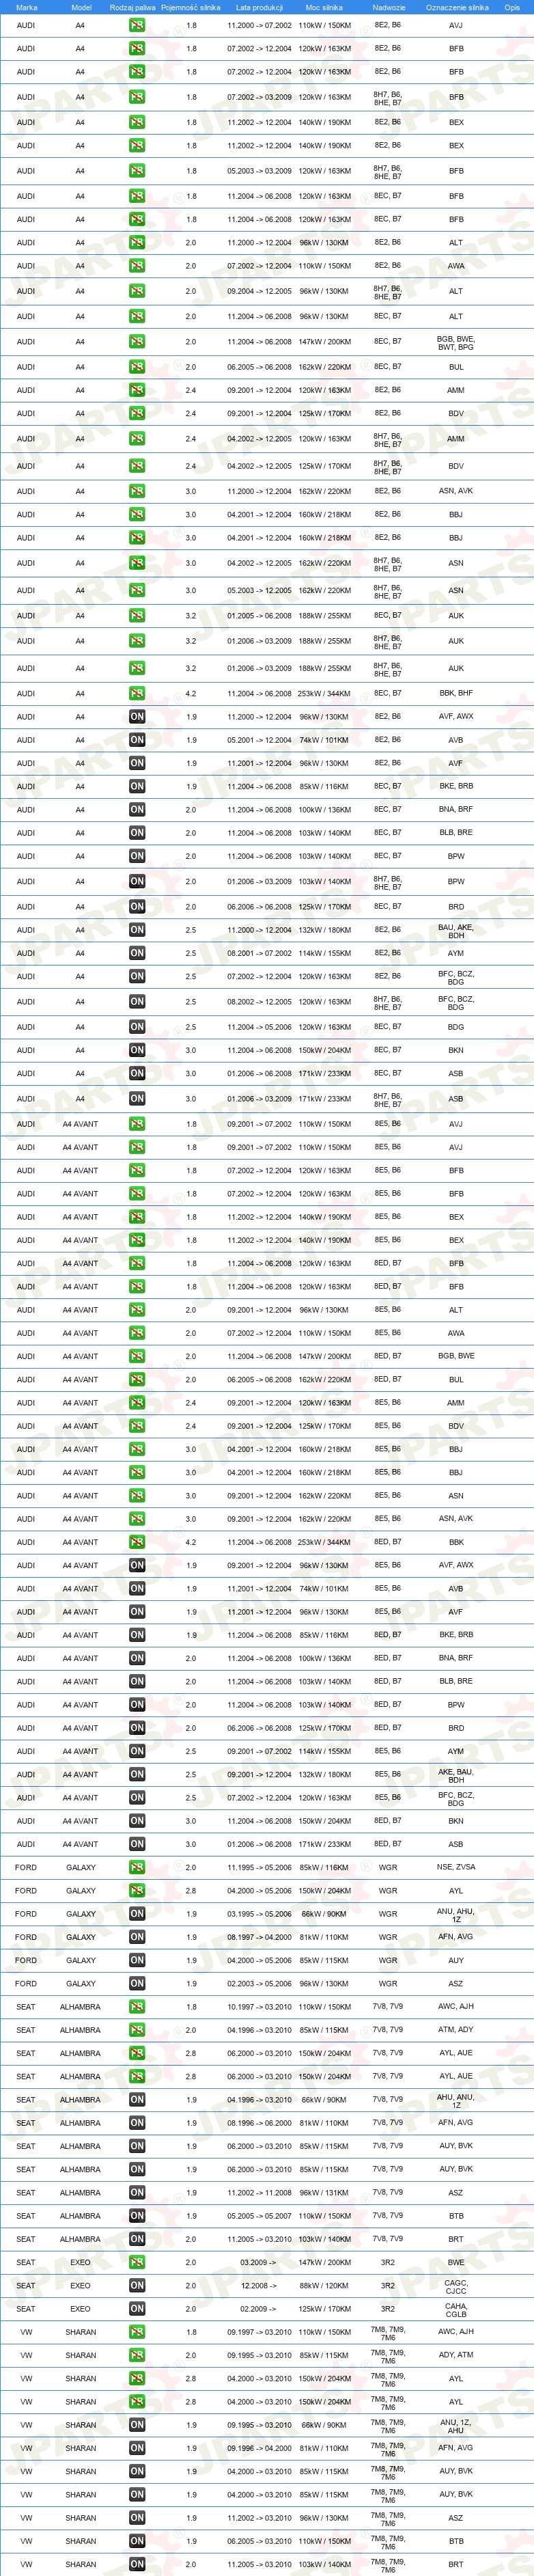Click the 96kW / 131KM power cell
The image size is (534, 2576).
tap(324, 2192)
